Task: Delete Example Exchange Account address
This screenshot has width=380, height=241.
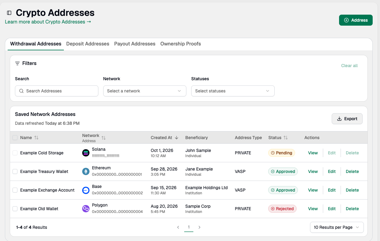Action: pos(352,190)
